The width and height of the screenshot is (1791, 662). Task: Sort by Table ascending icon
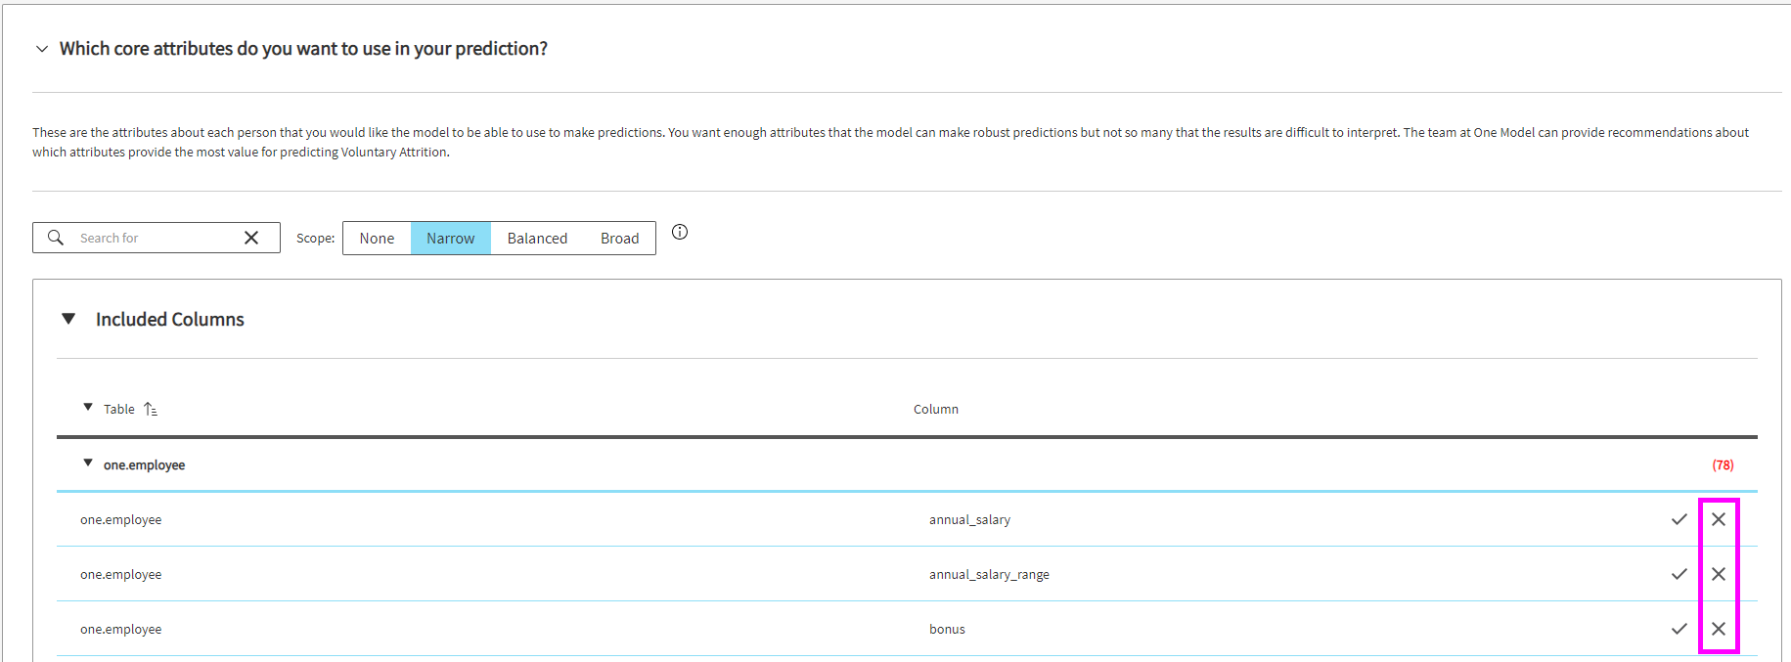pyautogui.click(x=151, y=410)
